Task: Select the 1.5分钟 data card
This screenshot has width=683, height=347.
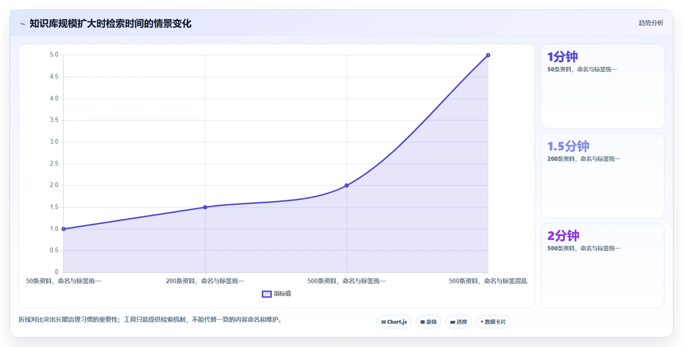Action: (602, 176)
